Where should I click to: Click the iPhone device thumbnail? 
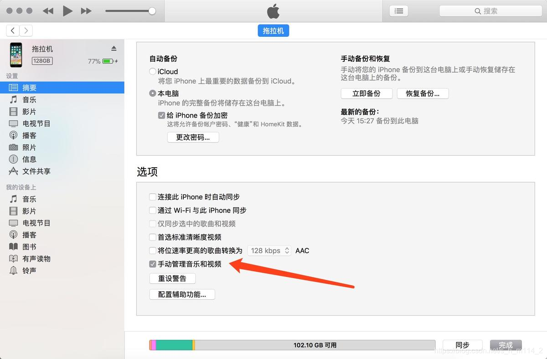point(16,55)
